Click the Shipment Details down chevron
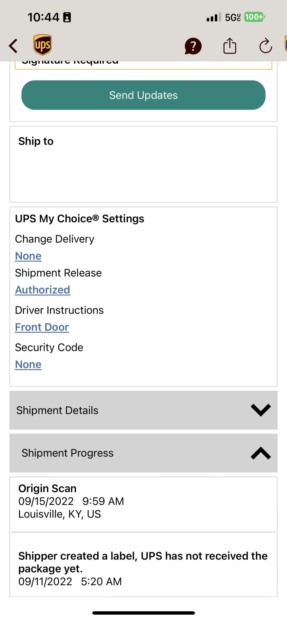This screenshot has width=287, height=620. click(261, 410)
